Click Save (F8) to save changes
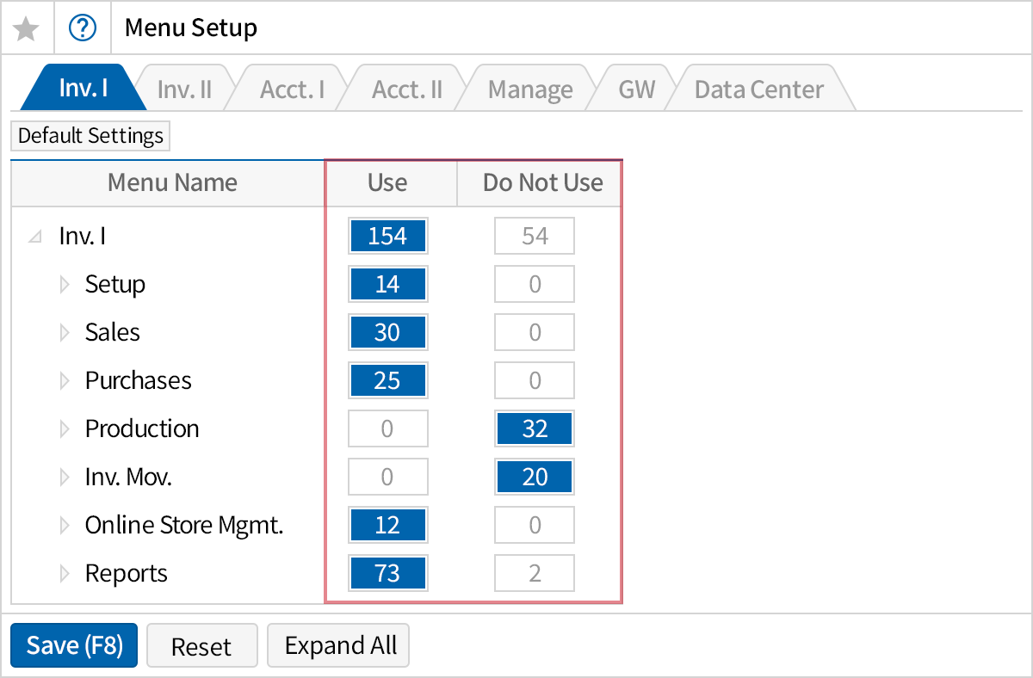Viewport: 1033px width, 678px height. tap(73, 644)
